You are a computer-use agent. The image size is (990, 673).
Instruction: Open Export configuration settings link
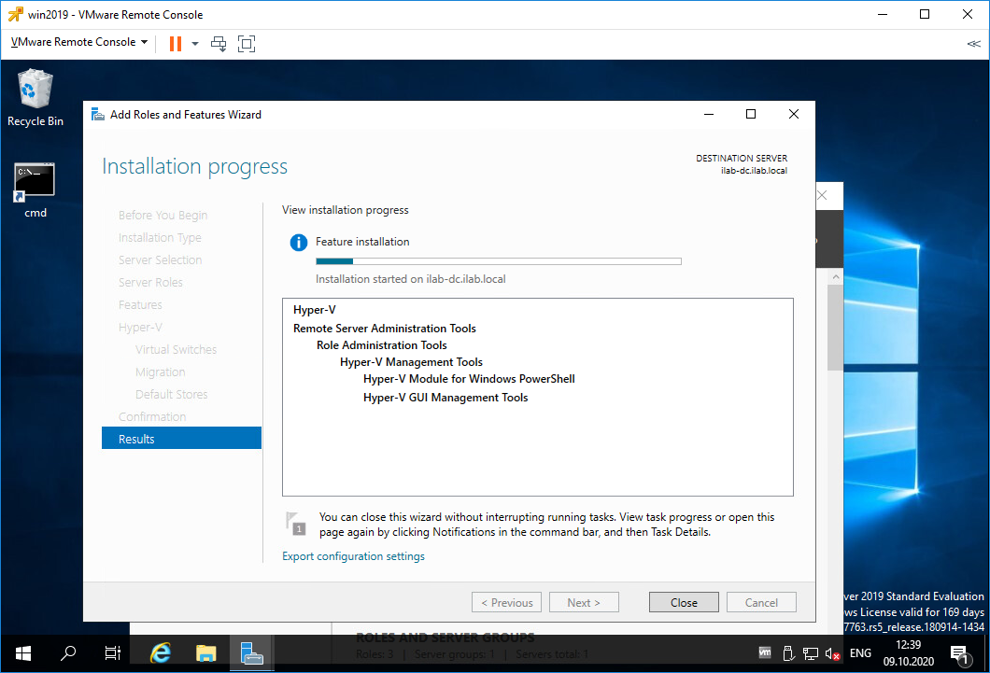(353, 556)
